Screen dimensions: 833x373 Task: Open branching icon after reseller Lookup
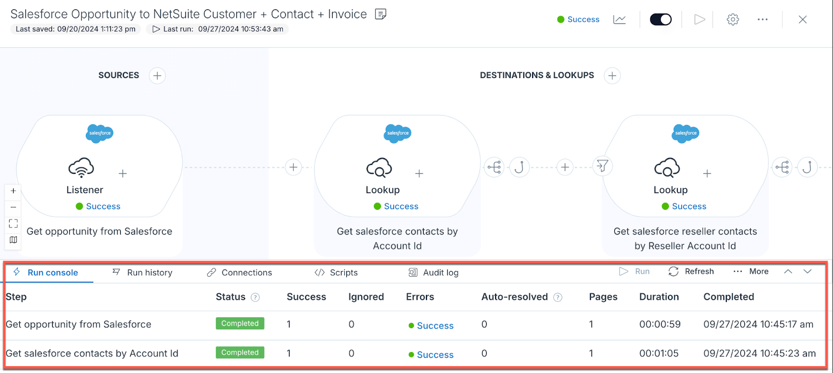(x=782, y=167)
